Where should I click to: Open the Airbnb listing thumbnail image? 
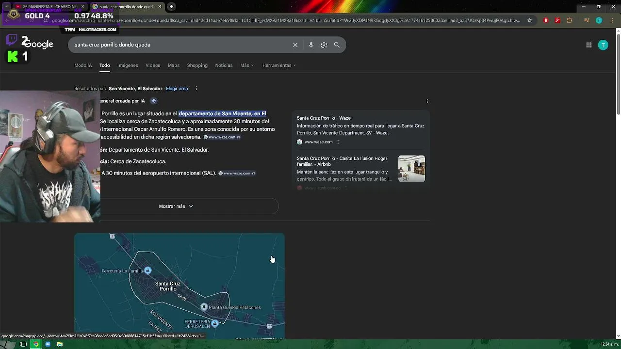411,169
